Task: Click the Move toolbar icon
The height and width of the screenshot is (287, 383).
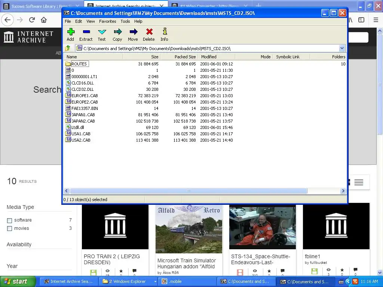Action: point(134,32)
